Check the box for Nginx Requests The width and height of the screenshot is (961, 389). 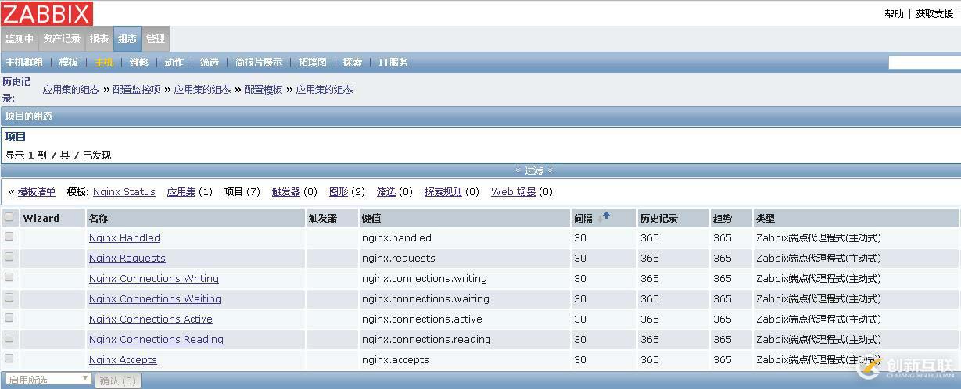[x=9, y=256]
